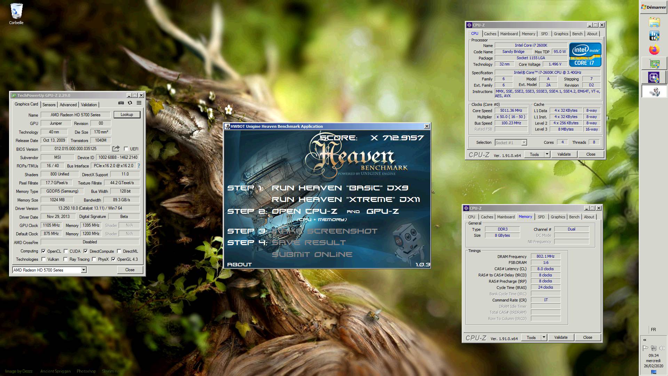Click the HWBOT Heaven window title icon
Screen dimensions: 668x376
pos(227,126)
